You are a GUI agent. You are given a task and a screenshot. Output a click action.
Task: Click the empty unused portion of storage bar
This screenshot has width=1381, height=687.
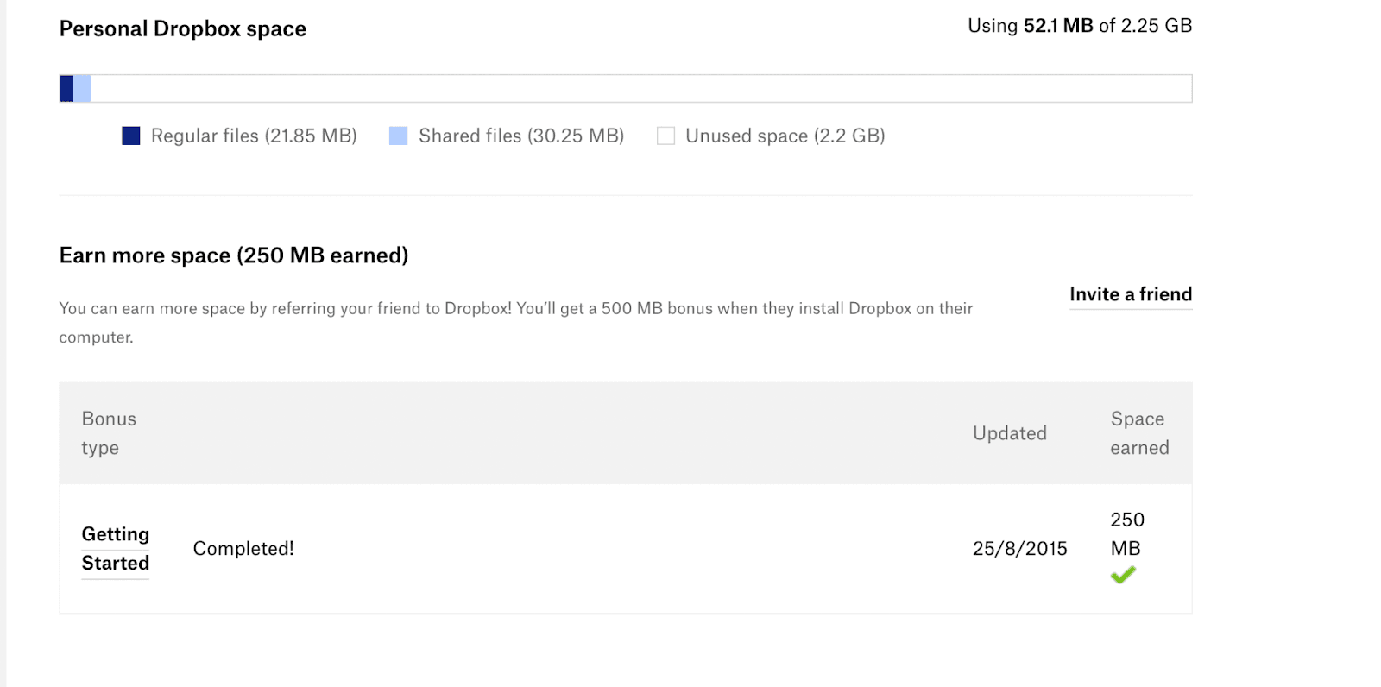639,89
